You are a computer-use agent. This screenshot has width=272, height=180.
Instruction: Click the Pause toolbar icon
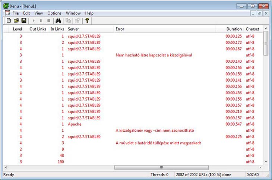41,21
